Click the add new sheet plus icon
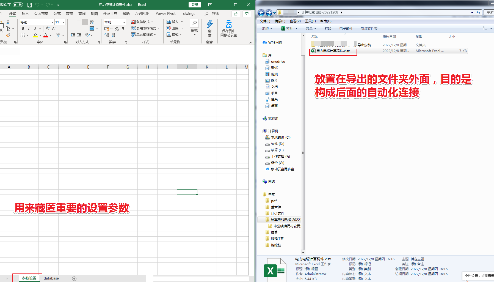Image resolution: width=494 pixels, height=282 pixels. coord(74,278)
